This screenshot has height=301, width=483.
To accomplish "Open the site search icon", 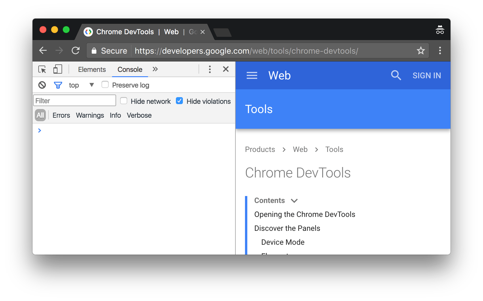I will [x=396, y=75].
